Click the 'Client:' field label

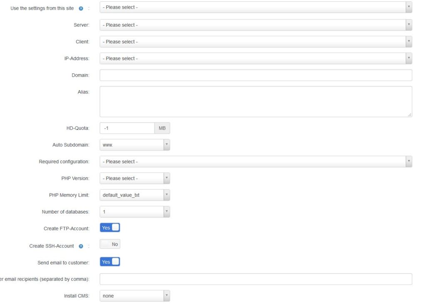coord(82,42)
